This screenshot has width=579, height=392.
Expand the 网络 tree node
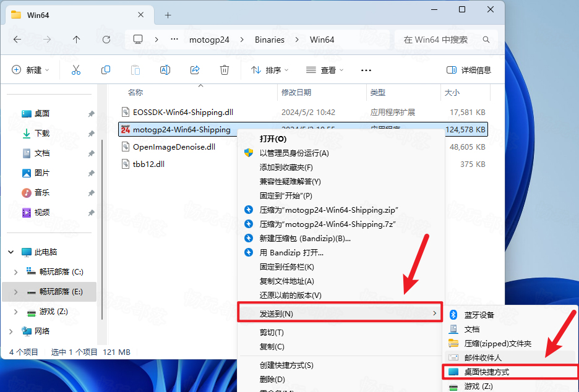[x=11, y=331]
